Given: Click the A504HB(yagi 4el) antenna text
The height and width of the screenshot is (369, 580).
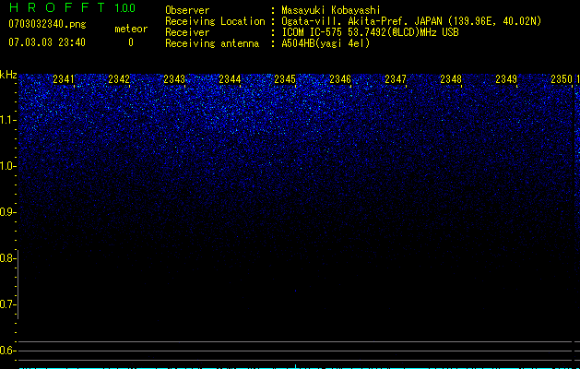Looking at the screenshot, I should 326,43.
